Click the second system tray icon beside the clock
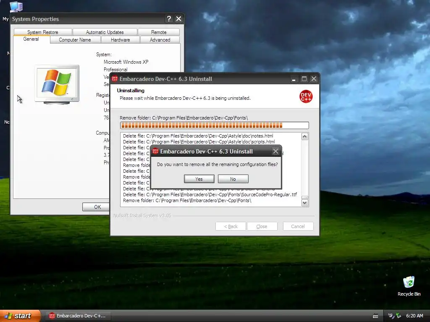The width and height of the screenshot is (430, 322). click(x=399, y=316)
